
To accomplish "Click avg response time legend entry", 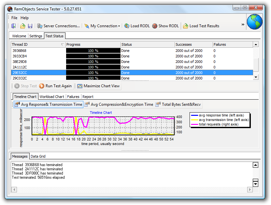I will pyautogui.click(x=218, y=115).
